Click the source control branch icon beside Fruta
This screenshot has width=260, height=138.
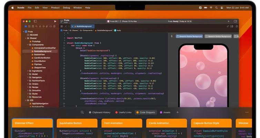pos(62,21)
